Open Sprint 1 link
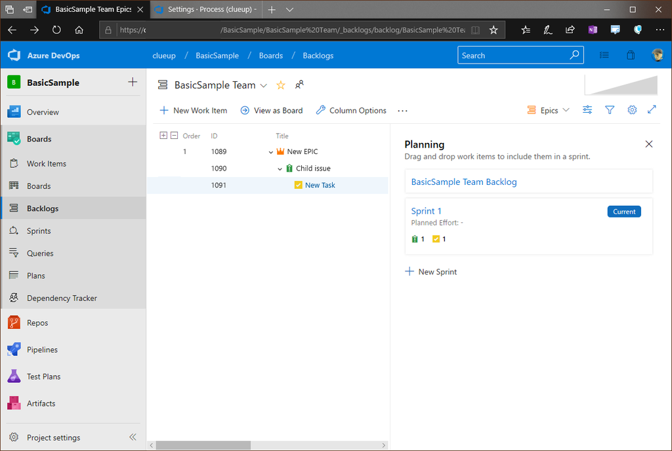The height and width of the screenshot is (451, 672). tap(426, 211)
